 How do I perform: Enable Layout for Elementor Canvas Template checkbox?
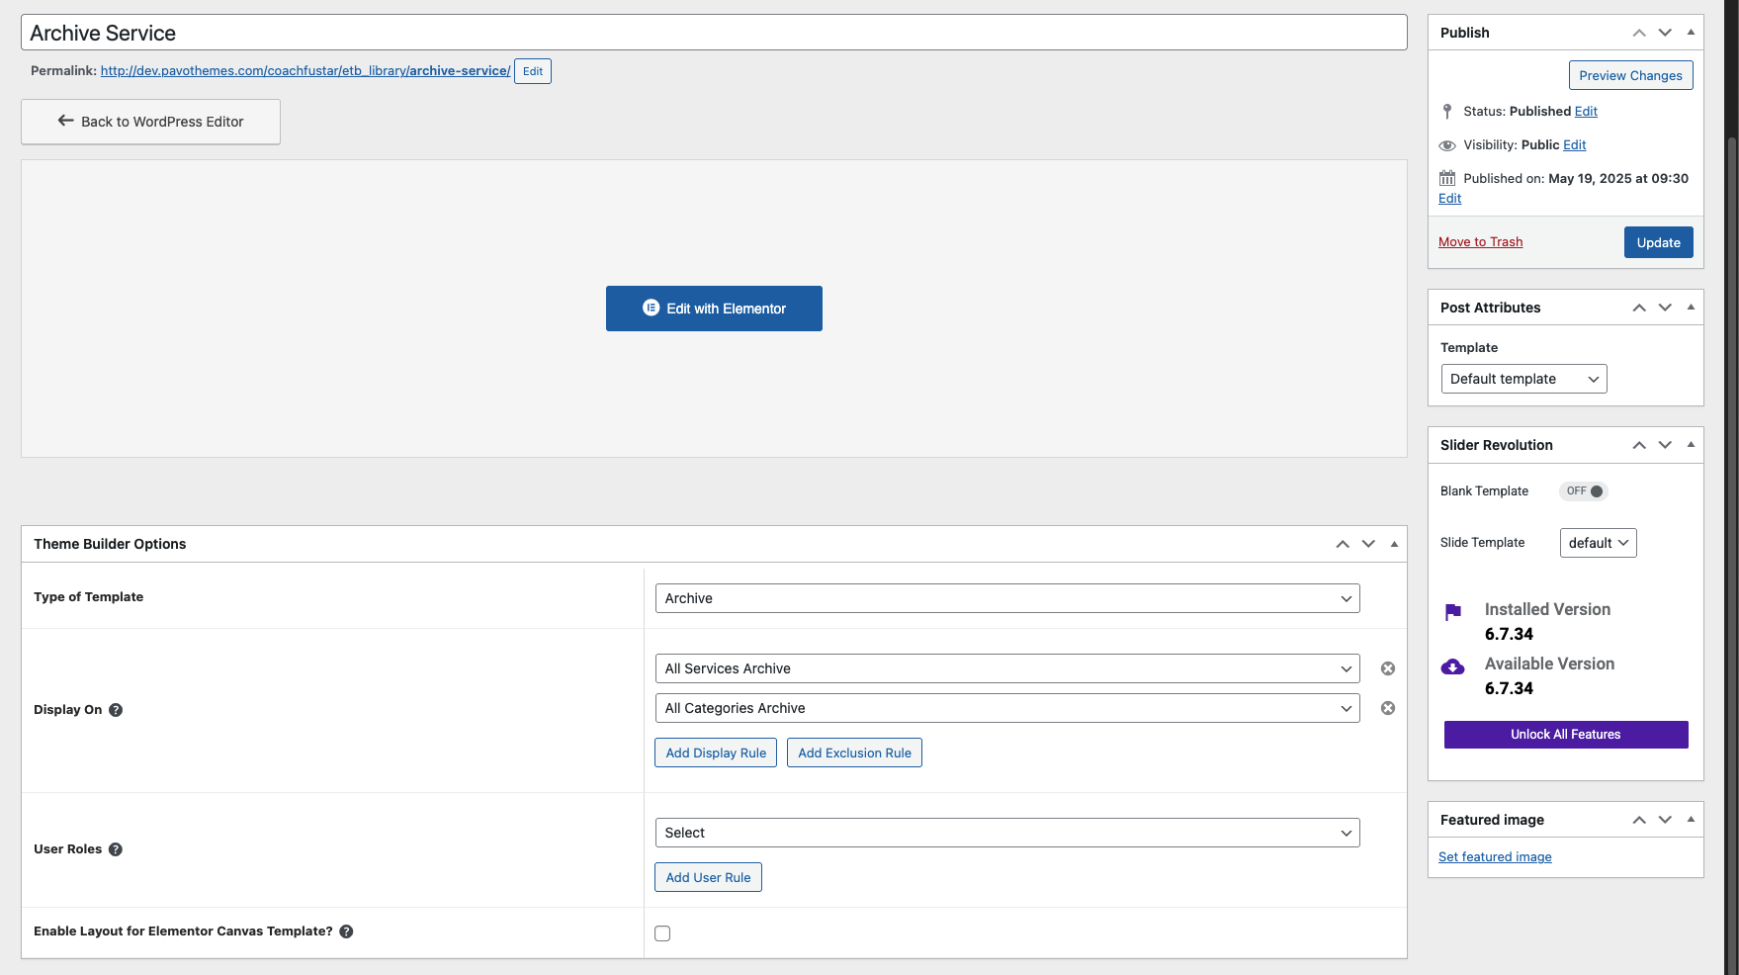click(662, 933)
